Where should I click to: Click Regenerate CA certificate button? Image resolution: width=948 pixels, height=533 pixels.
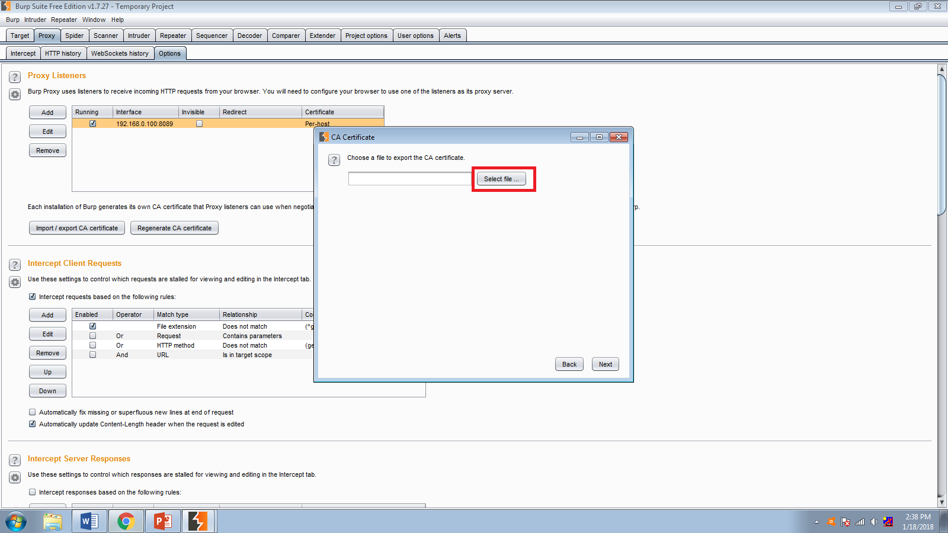tap(174, 228)
